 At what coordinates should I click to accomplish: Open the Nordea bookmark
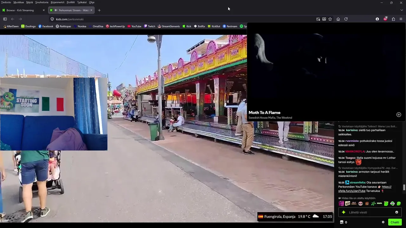(80, 26)
